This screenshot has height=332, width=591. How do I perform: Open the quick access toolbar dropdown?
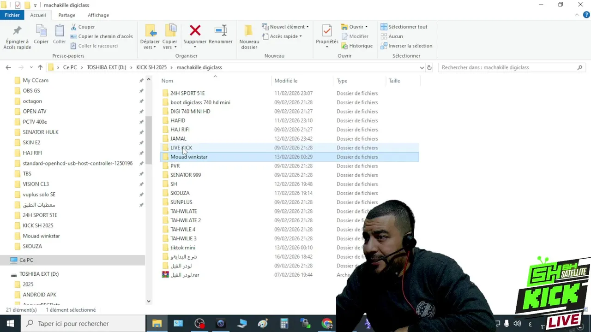(35, 5)
